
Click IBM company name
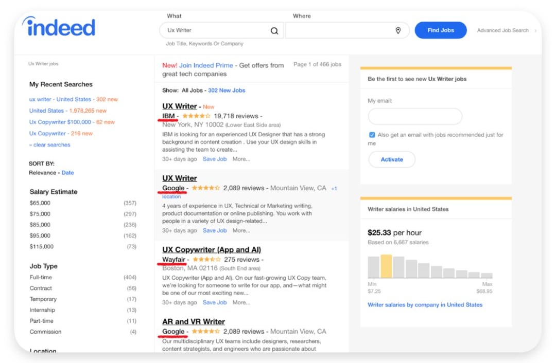(x=168, y=116)
